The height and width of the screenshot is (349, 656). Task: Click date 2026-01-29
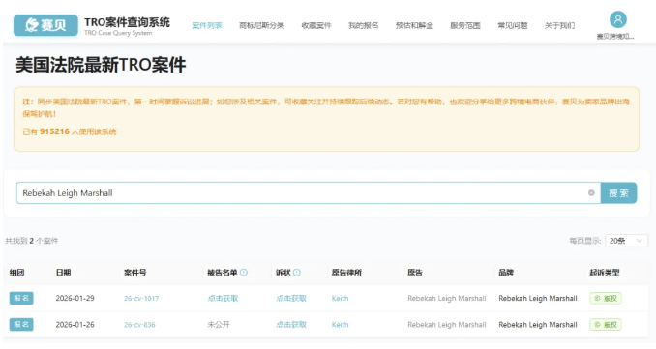point(75,299)
